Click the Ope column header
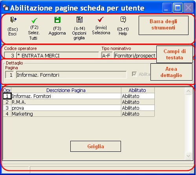This screenshot has width=196, height=175. coord(7,90)
